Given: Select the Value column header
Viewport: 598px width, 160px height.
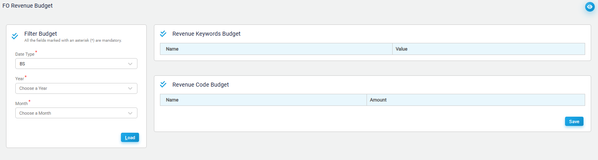Looking at the screenshot, I should pos(489,49).
